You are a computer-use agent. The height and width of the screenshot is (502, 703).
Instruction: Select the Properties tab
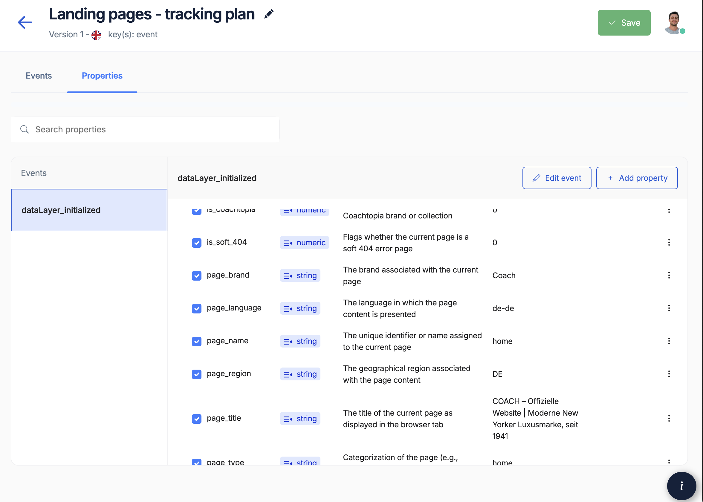[102, 76]
